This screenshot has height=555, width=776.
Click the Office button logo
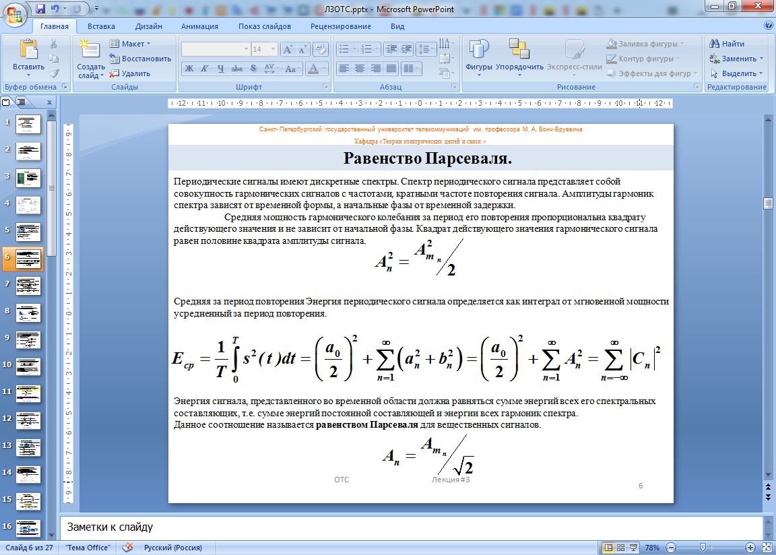pos(14,13)
